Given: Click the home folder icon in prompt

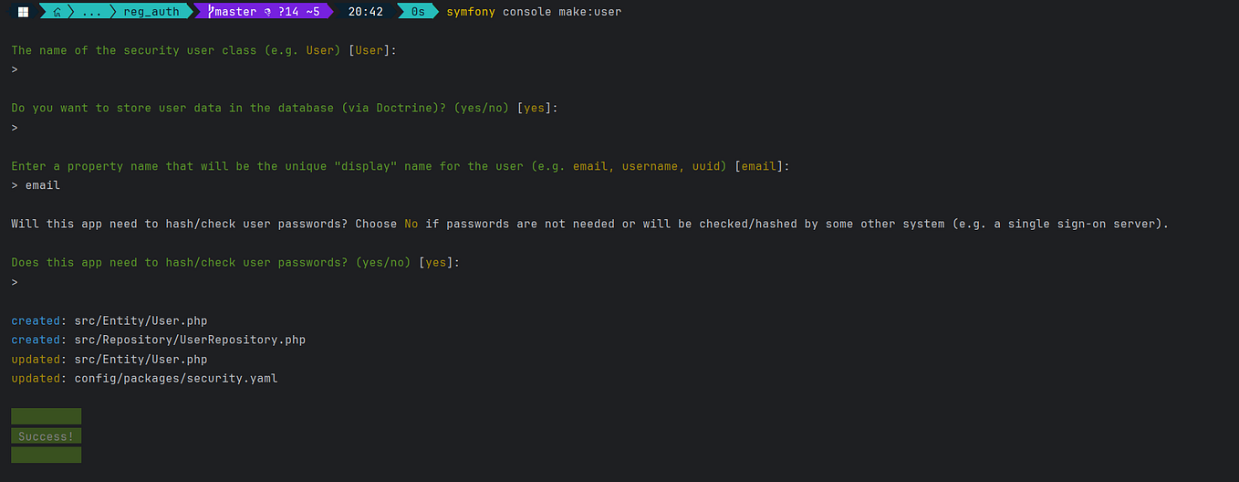Looking at the screenshot, I should coord(58,12).
